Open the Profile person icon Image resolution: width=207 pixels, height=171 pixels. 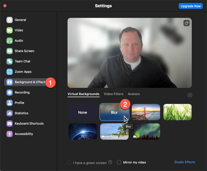point(10,103)
